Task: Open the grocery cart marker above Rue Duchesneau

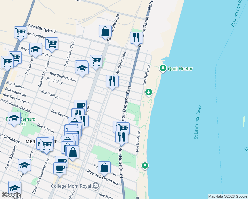Action: [96, 61]
